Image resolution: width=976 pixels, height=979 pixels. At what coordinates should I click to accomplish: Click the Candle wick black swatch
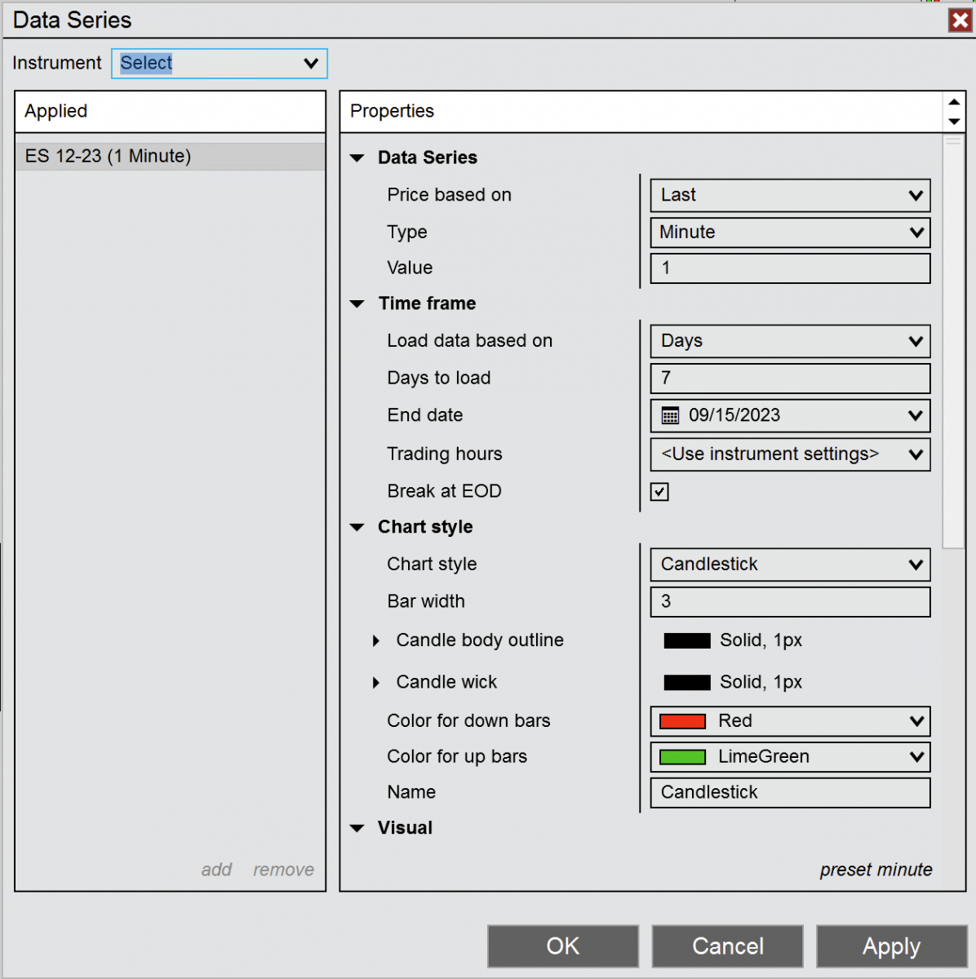(x=687, y=683)
